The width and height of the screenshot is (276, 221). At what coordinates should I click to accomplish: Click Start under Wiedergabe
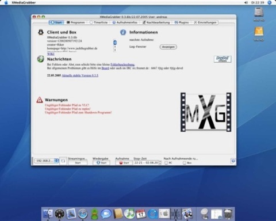[x=101, y=163]
